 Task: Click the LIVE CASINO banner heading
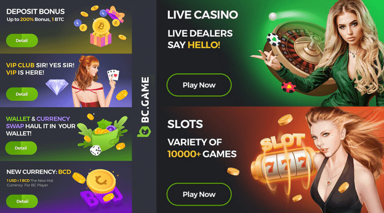203,15
